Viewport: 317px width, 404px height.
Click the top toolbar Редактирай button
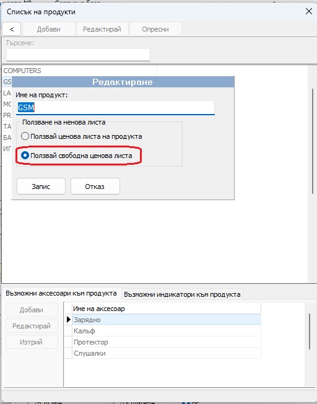pyautogui.click(x=102, y=29)
